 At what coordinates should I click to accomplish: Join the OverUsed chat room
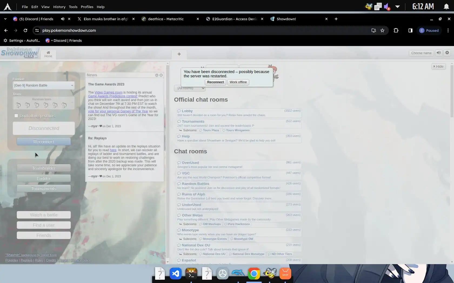click(239, 165)
